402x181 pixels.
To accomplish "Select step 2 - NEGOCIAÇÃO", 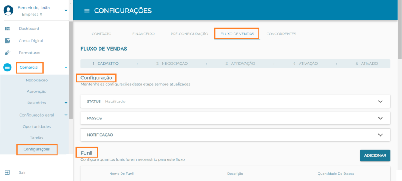I will tap(172, 64).
